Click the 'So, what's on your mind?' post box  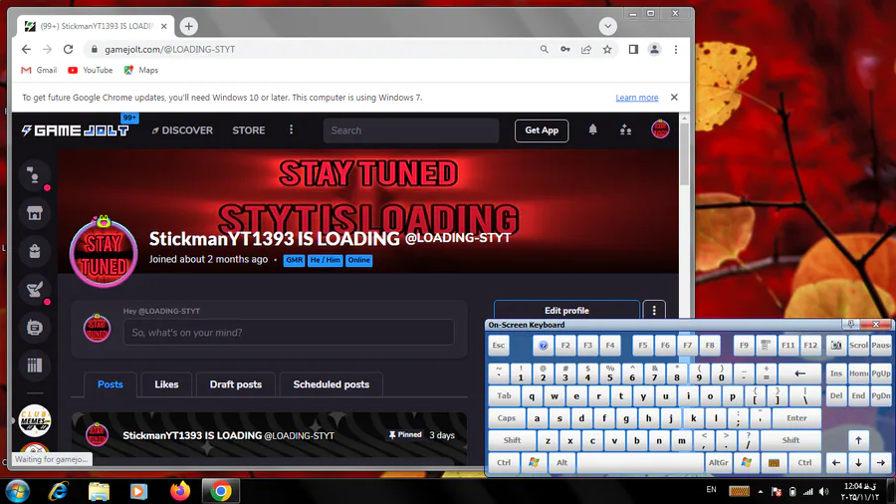[x=289, y=332]
